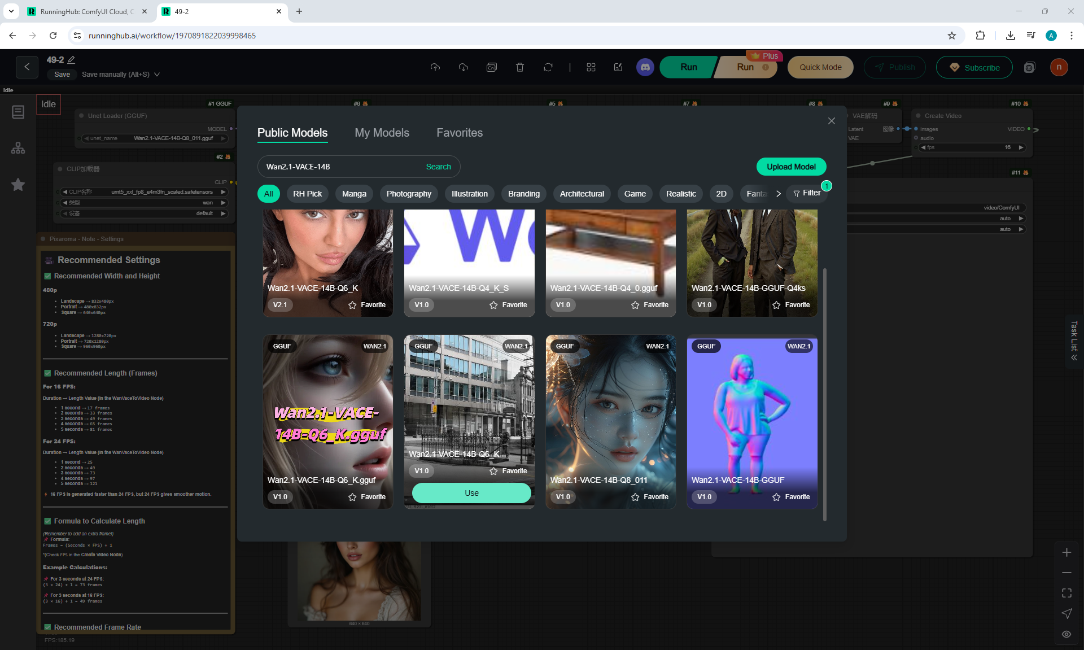1084x650 pixels.
Task: Switch to the My Models tab
Action: (382, 133)
